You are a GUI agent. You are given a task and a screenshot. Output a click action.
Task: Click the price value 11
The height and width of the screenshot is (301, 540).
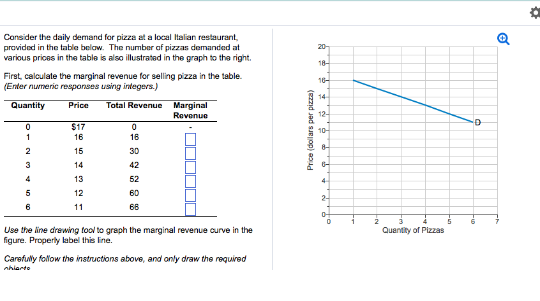point(79,207)
